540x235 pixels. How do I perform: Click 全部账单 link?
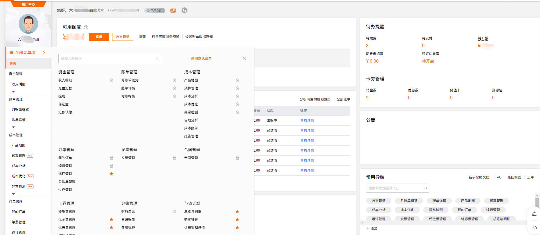point(344,99)
